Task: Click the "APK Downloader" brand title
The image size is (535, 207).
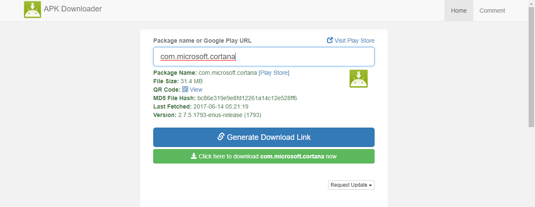Action: (x=73, y=9)
